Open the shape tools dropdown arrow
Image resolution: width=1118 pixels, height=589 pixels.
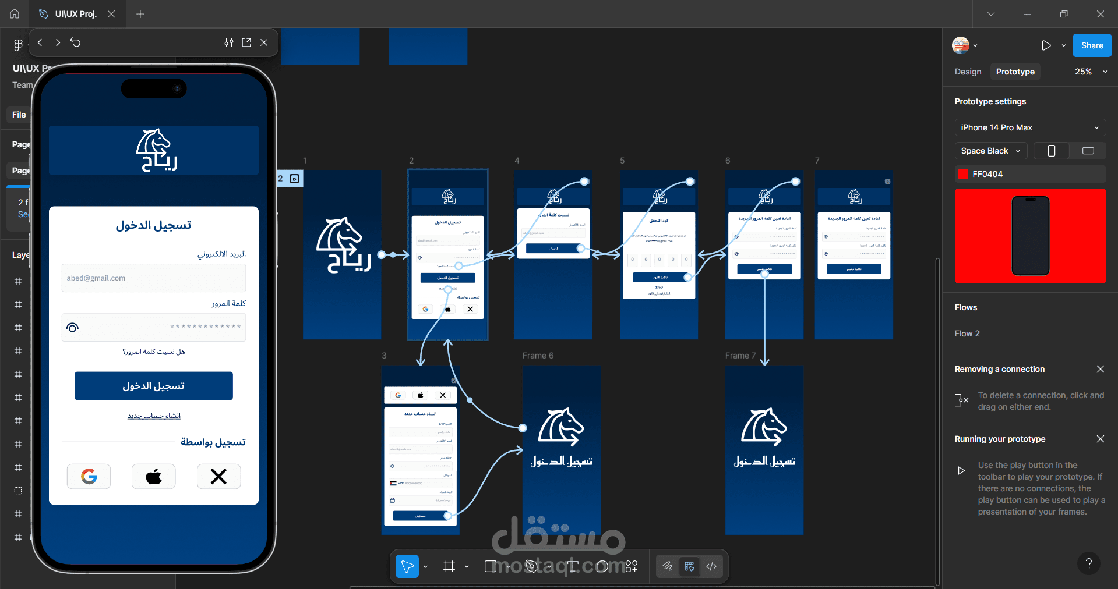tap(508, 566)
